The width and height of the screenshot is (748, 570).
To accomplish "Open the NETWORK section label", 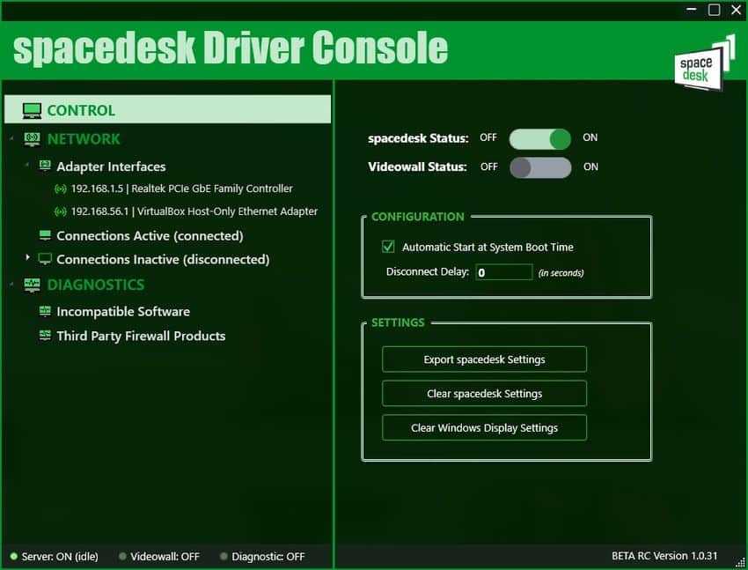I will click(x=84, y=139).
